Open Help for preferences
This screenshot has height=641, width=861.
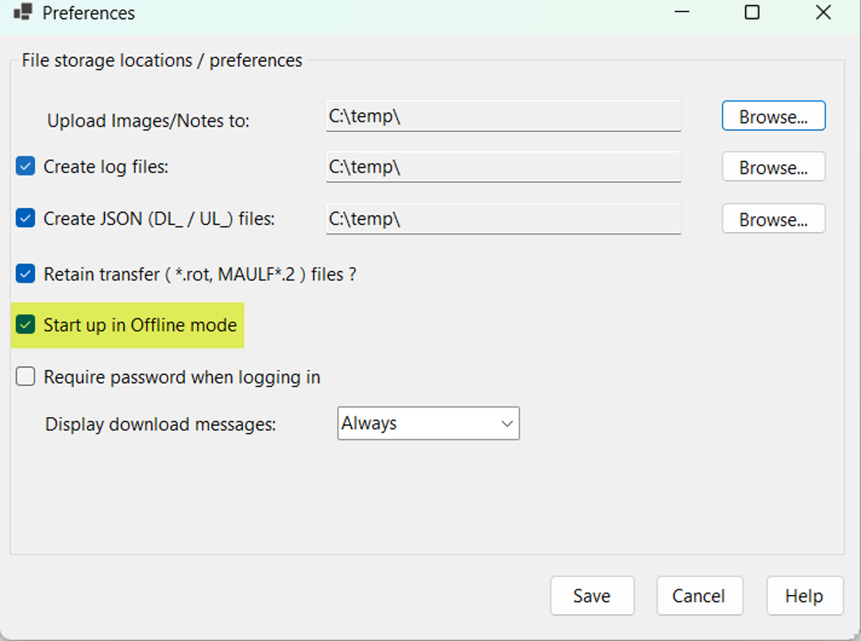pyautogui.click(x=804, y=596)
